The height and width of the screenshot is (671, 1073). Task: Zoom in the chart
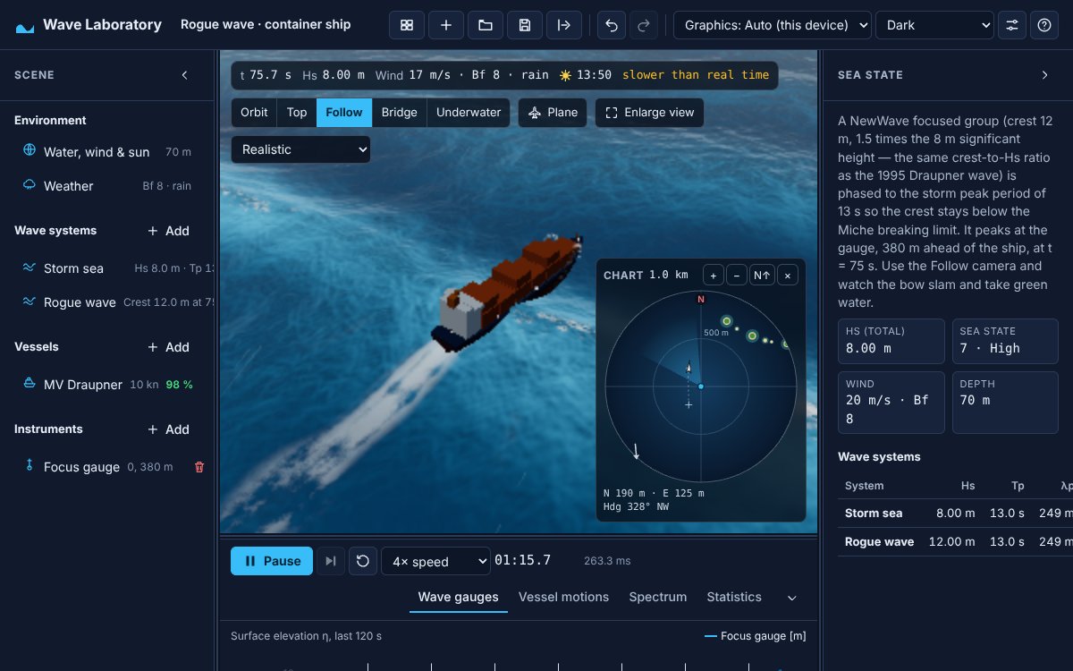pyautogui.click(x=713, y=276)
